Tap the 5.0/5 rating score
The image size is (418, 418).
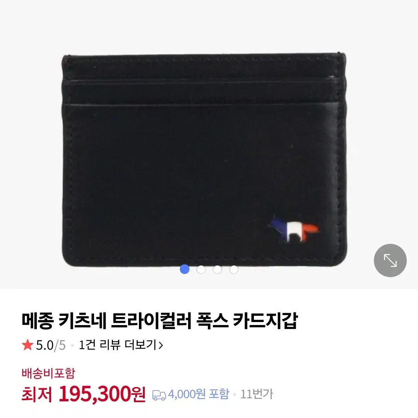tap(51, 345)
